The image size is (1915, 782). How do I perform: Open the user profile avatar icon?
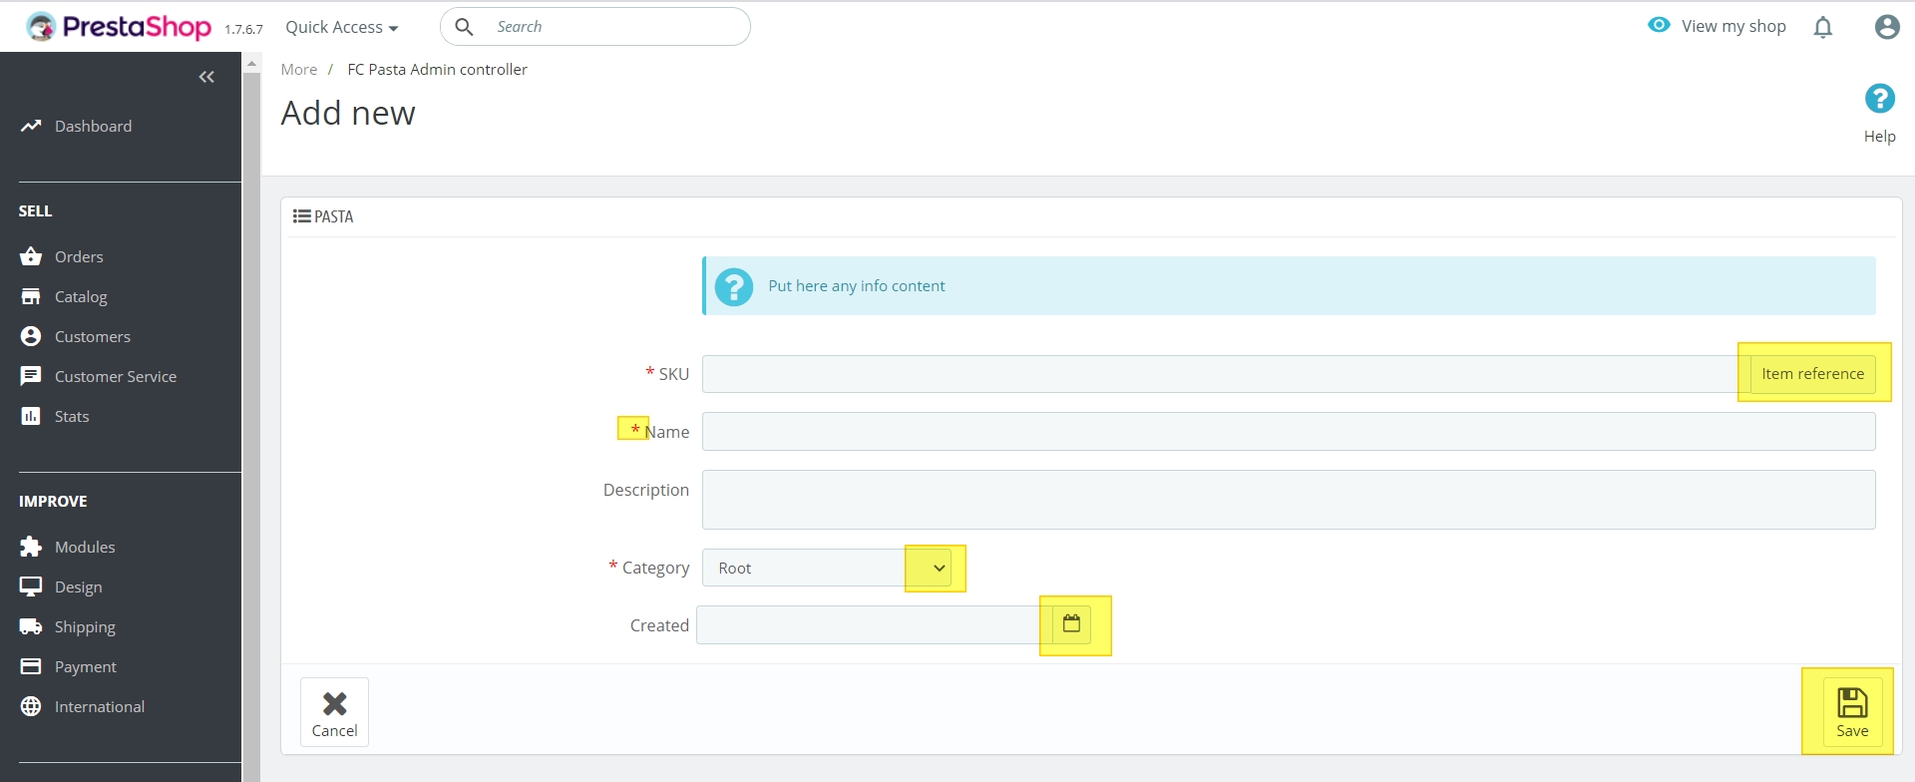(1886, 27)
